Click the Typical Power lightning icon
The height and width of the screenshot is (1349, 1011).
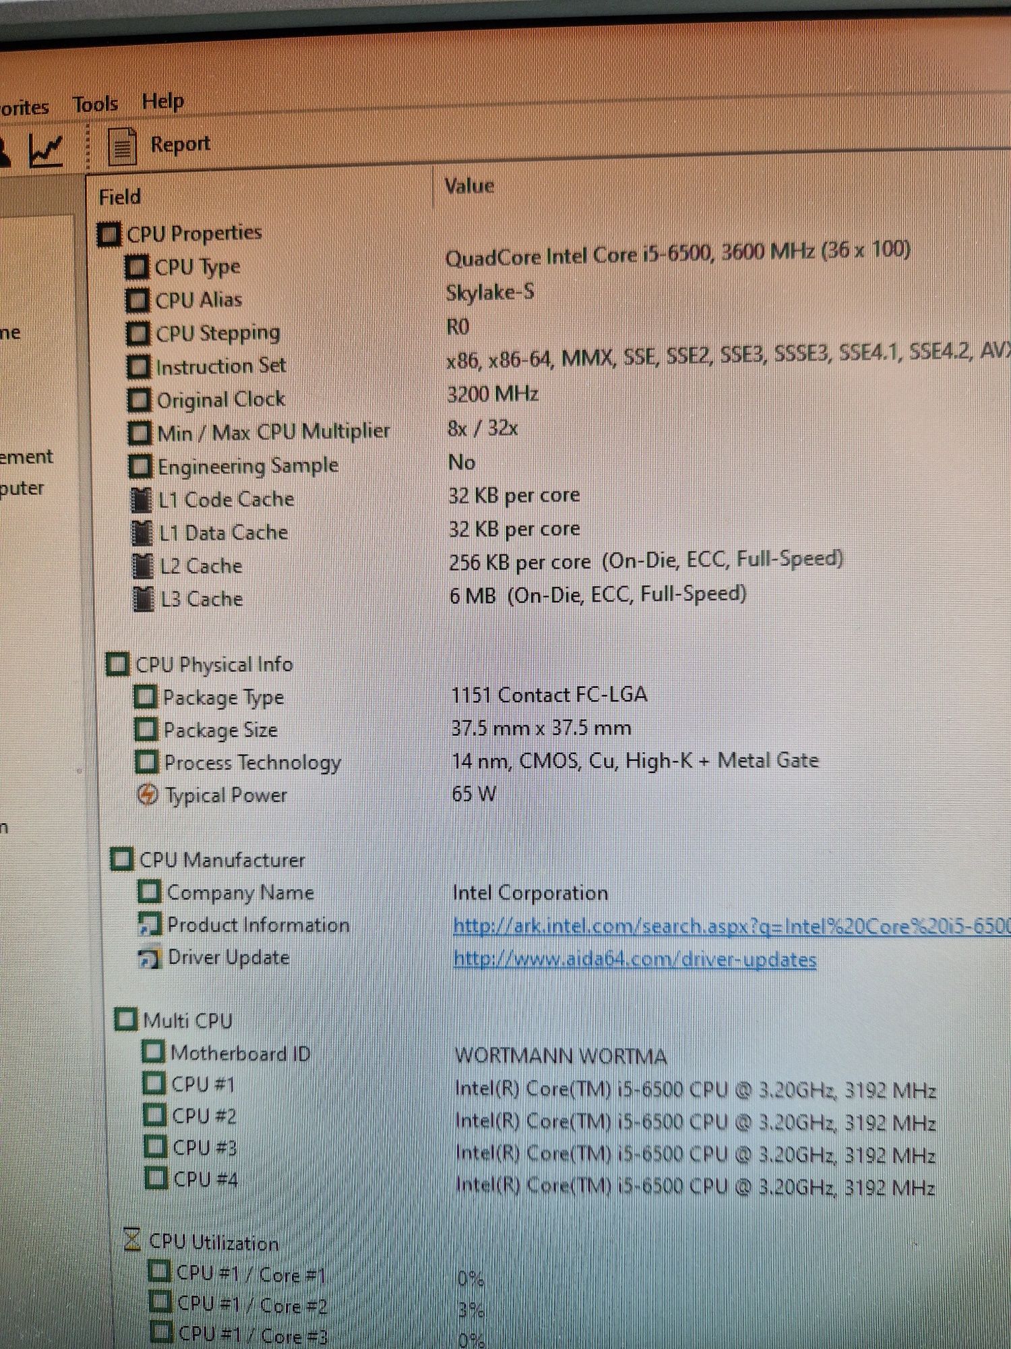(148, 795)
